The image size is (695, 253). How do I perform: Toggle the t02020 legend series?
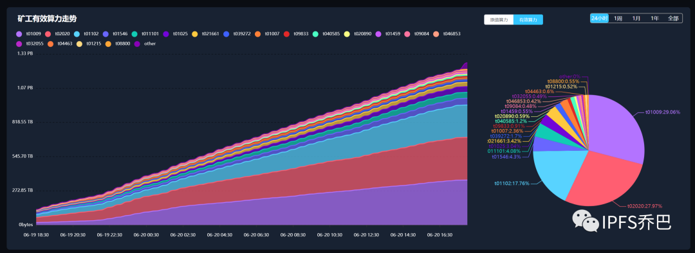(58, 33)
